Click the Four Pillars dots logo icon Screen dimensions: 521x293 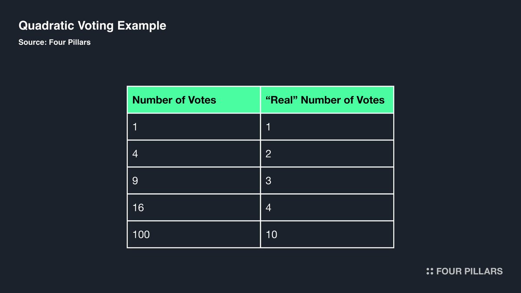point(430,271)
